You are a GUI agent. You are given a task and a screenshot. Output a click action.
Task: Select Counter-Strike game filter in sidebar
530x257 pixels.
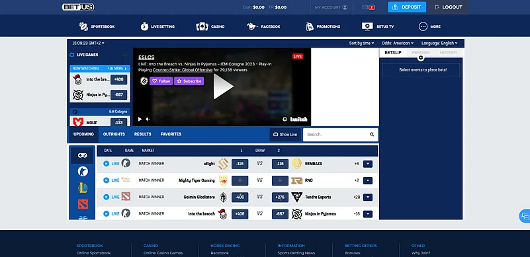coord(83,172)
